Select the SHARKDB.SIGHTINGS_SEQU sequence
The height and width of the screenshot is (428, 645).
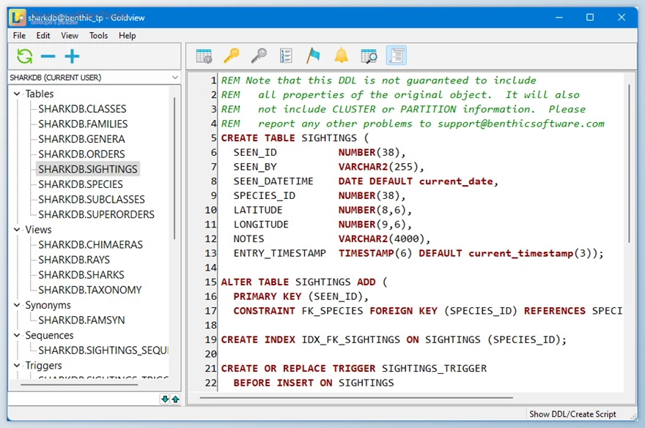pos(103,350)
